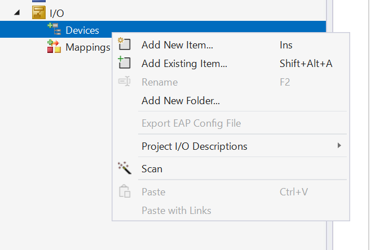Click the Add Existing Item icon

[x=124, y=63]
